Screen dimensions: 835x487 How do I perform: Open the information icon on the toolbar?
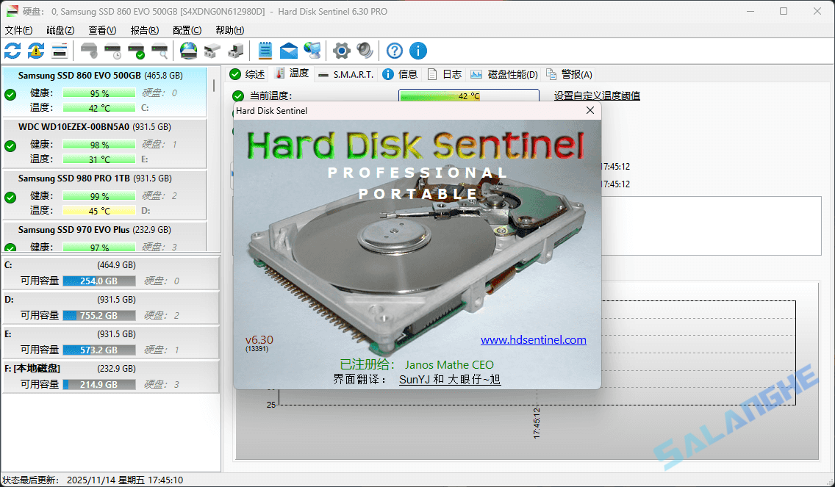418,51
